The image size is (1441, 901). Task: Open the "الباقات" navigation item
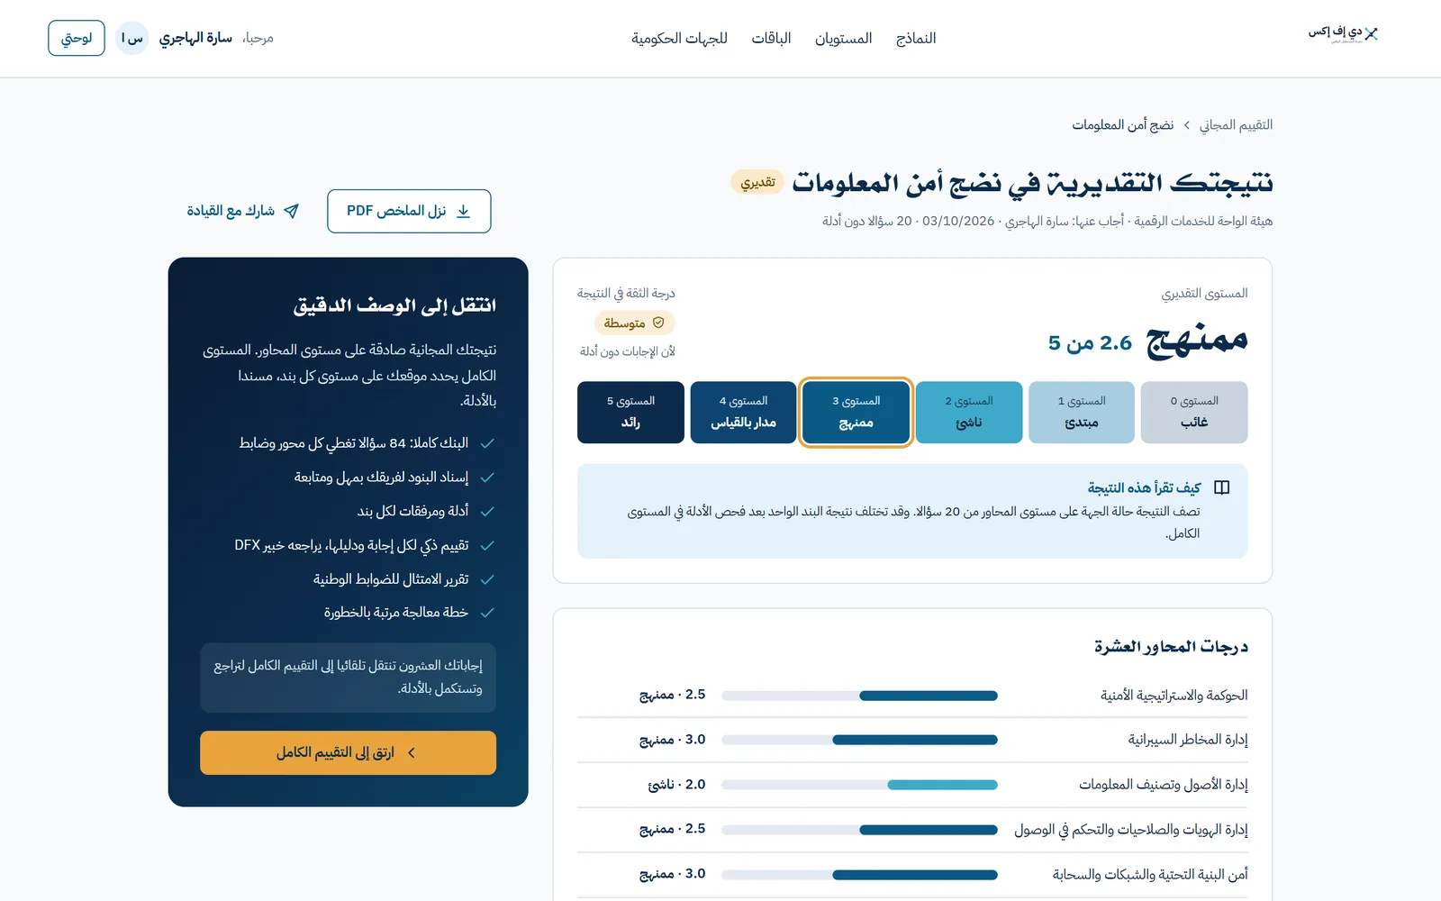(x=771, y=38)
